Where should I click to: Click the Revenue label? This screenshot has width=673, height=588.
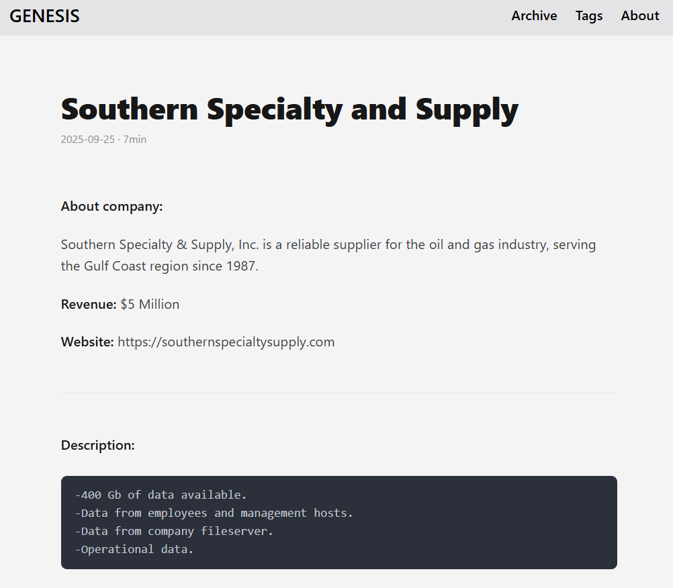[x=88, y=304]
